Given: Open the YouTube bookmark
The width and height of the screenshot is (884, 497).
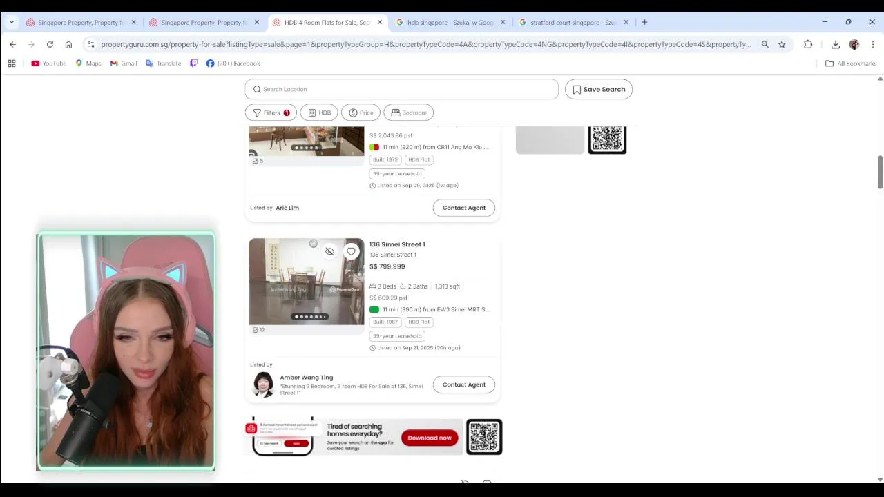Looking at the screenshot, I should tap(48, 64).
